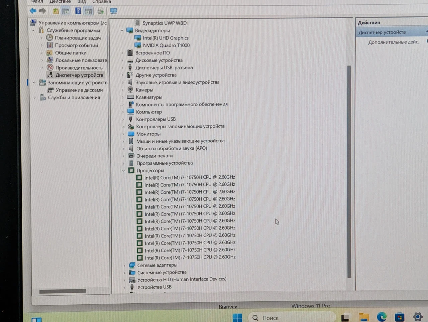The width and height of the screenshot is (428, 322).
Task: Click the gray Forward arrow in toolbar
Action: pos(42,11)
